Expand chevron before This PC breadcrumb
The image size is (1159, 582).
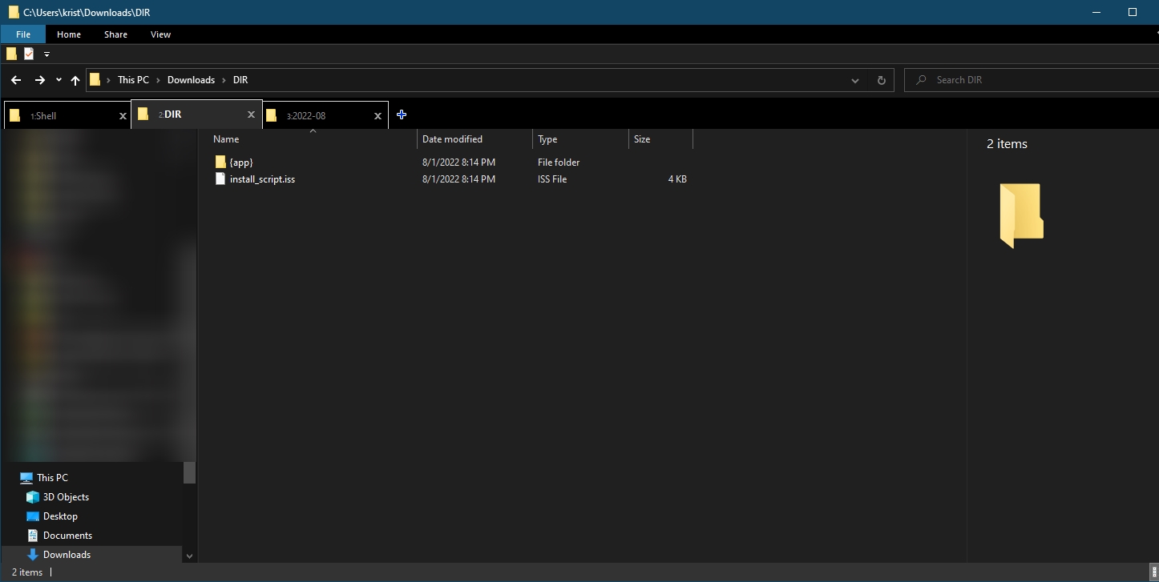[108, 80]
